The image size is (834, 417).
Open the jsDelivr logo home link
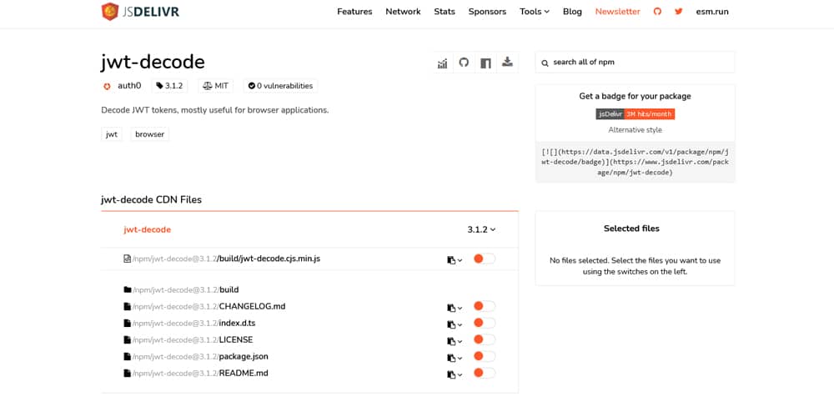pyautogui.click(x=140, y=11)
